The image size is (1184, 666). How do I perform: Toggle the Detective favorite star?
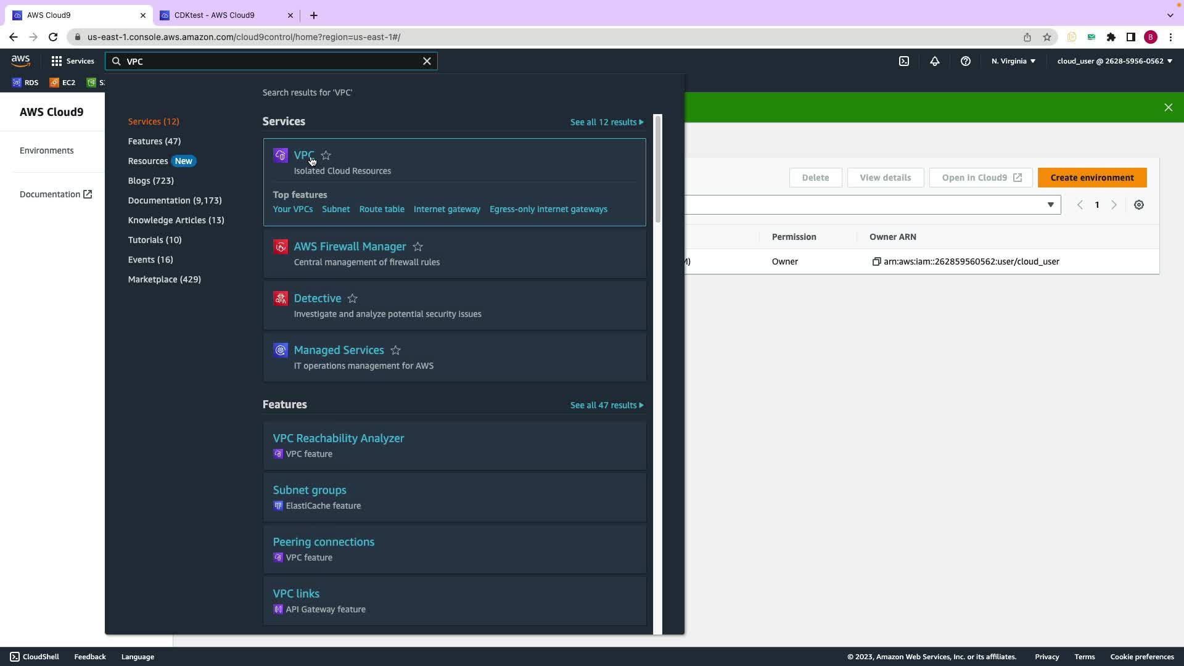353,298
